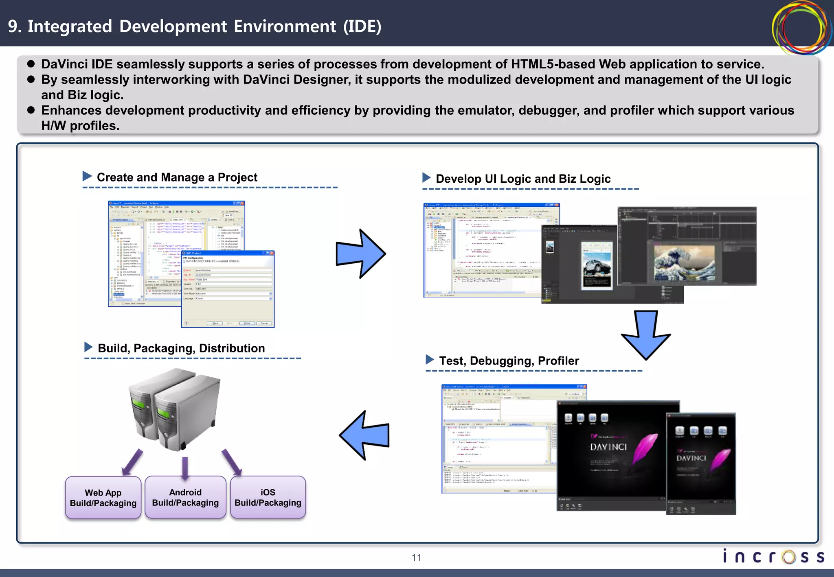Image resolution: width=834 pixels, height=577 pixels.
Task: Click the help question-mark icon in EMP Project dialog
Action: point(187,323)
